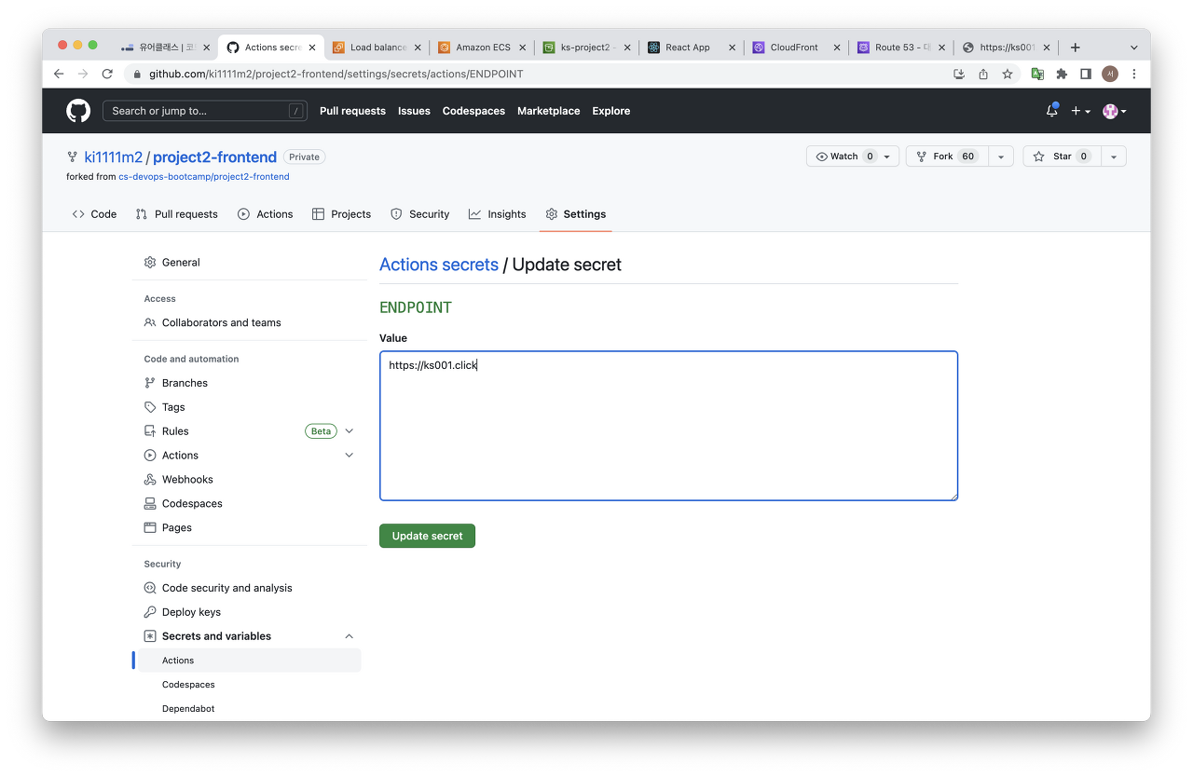Reload the current page

pyautogui.click(x=107, y=74)
